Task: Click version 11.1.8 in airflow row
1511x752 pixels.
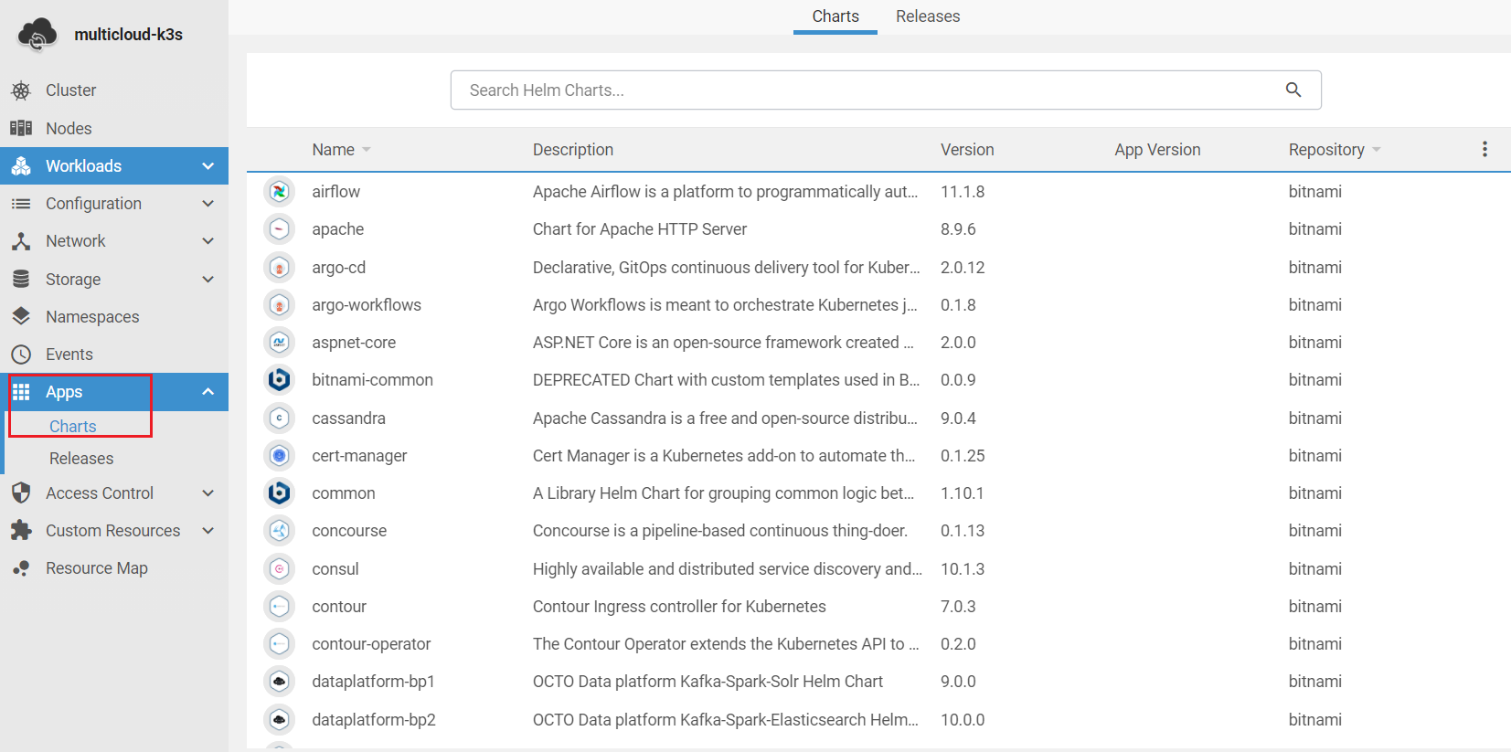Action: (x=963, y=192)
